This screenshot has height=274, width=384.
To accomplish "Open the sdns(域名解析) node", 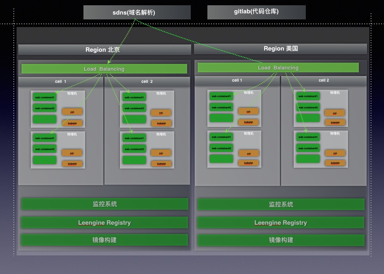I will point(137,12).
